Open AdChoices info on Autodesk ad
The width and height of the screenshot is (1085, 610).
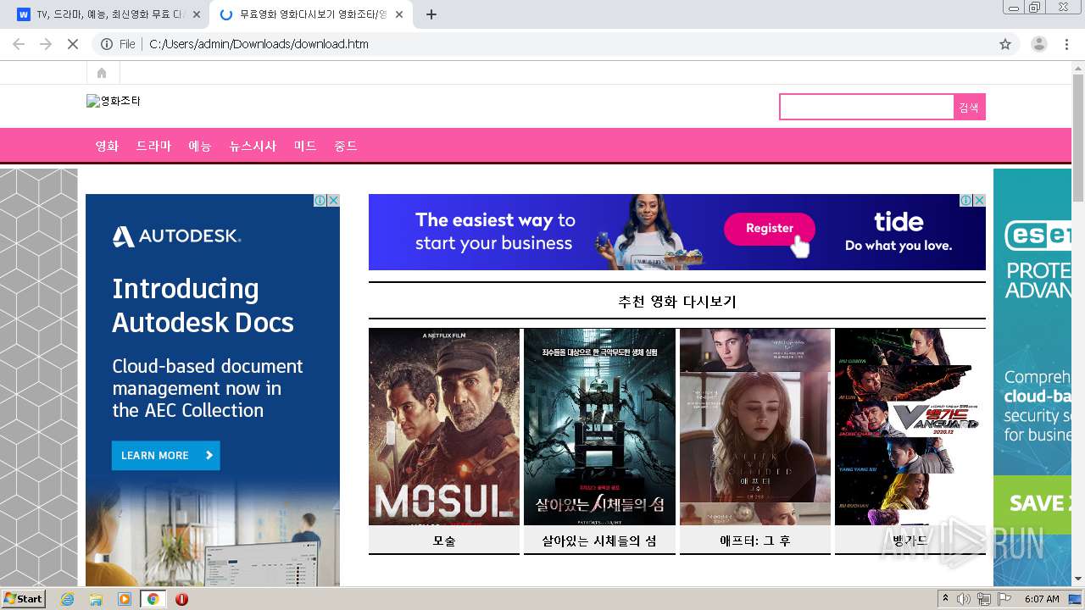pos(320,201)
